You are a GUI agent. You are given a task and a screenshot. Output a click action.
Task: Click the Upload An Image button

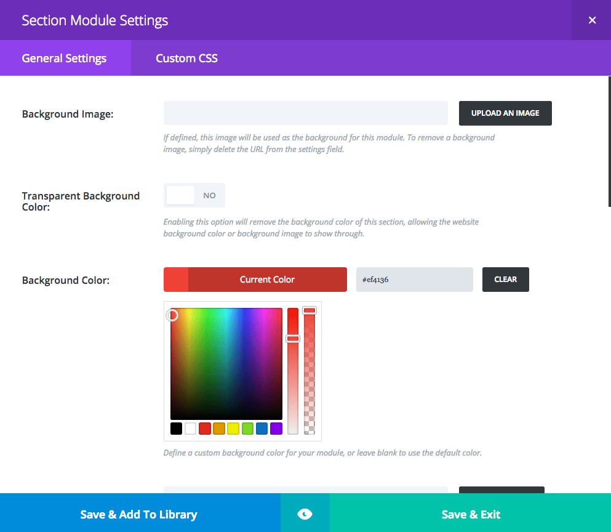[505, 113]
